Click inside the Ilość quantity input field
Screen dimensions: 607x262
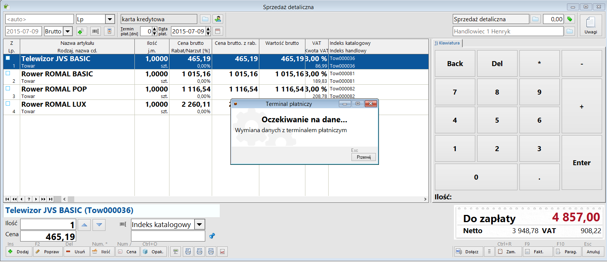pyautogui.click(x=48, y=224)
